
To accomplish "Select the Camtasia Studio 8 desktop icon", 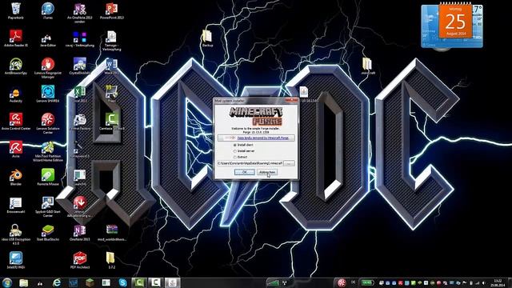I will pyautogui.click(x=112, y=122).
